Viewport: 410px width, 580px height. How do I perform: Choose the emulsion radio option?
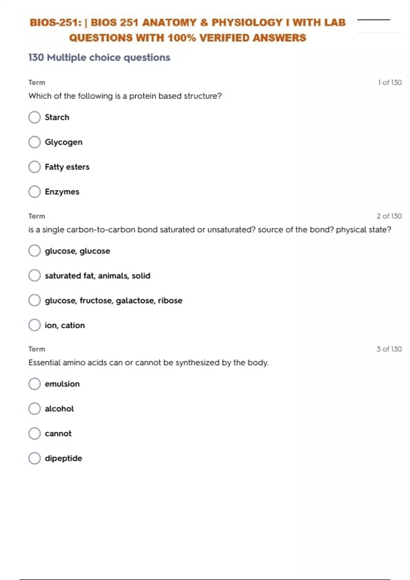(x=35, y=384)
